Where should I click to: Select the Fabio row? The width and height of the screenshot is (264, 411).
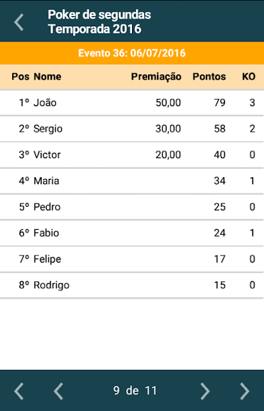coord(132,232)
